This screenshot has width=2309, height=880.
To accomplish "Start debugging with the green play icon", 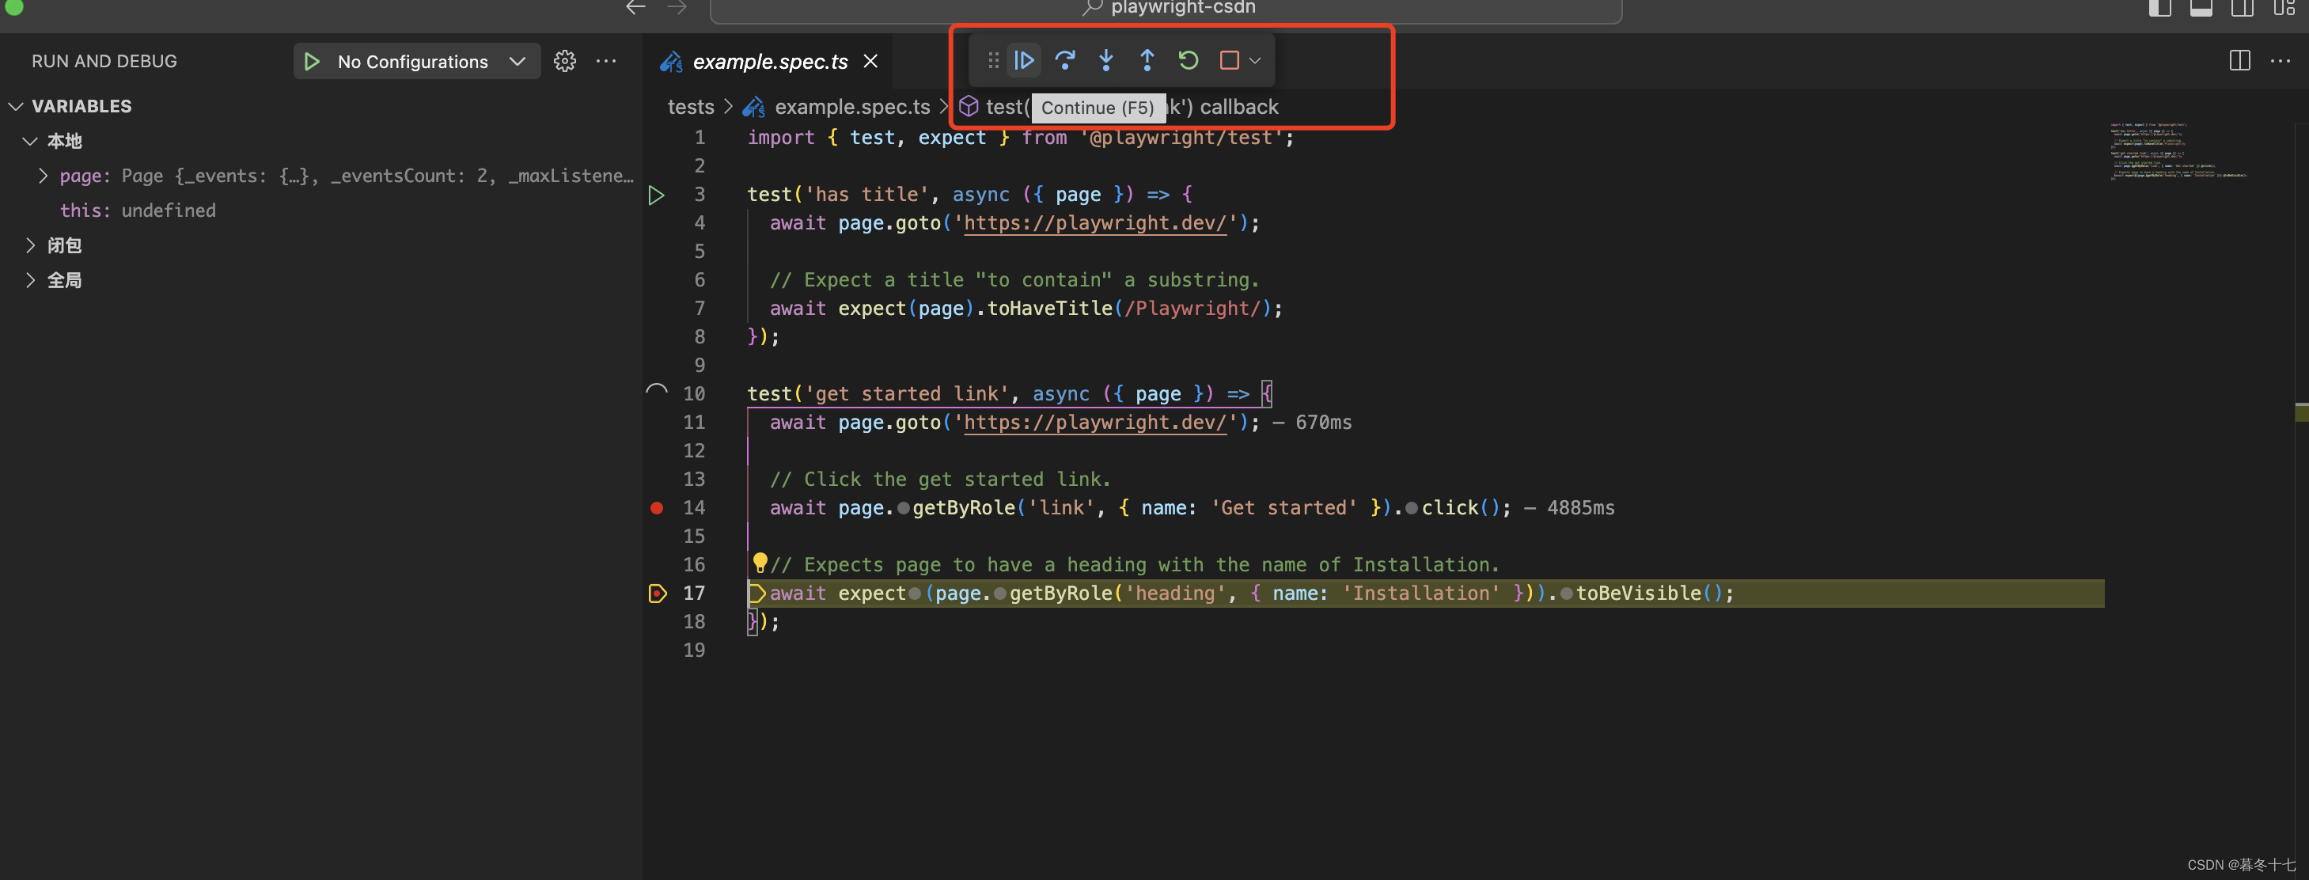I will [312, 62].
